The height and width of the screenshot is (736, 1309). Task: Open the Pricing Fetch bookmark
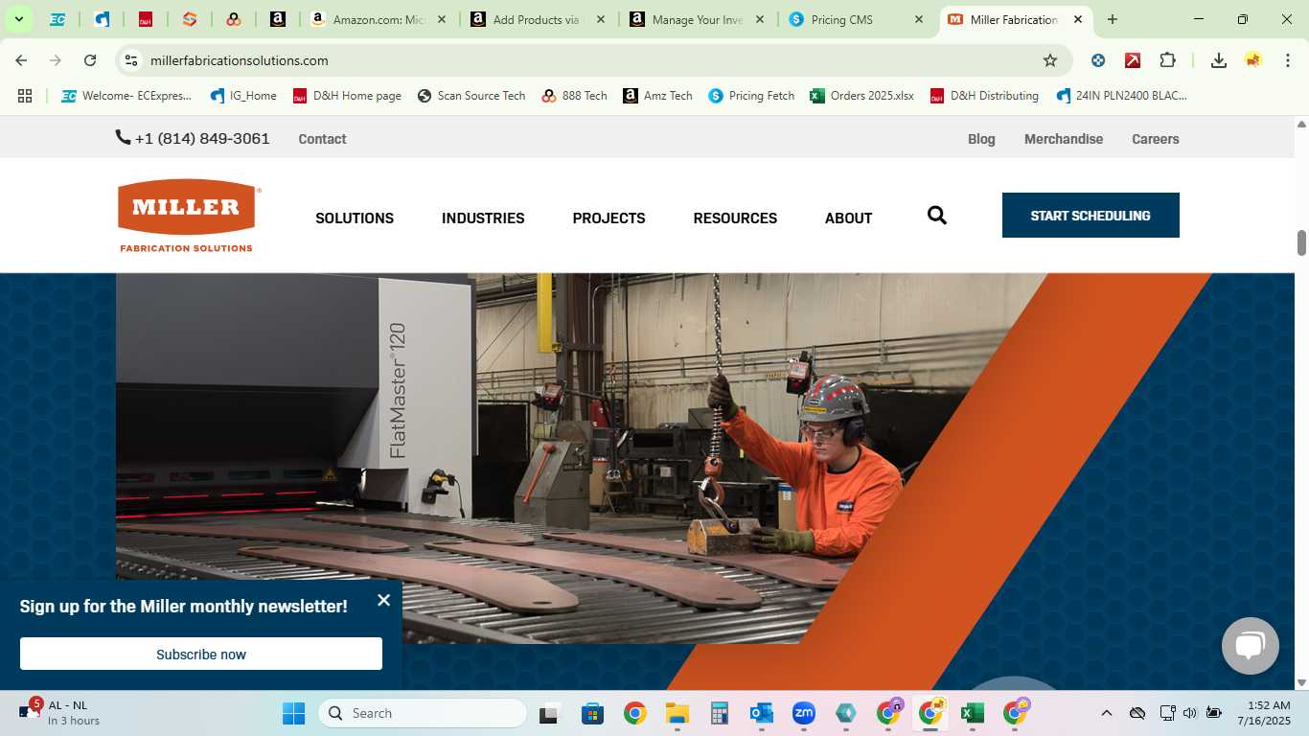point(751,96)
